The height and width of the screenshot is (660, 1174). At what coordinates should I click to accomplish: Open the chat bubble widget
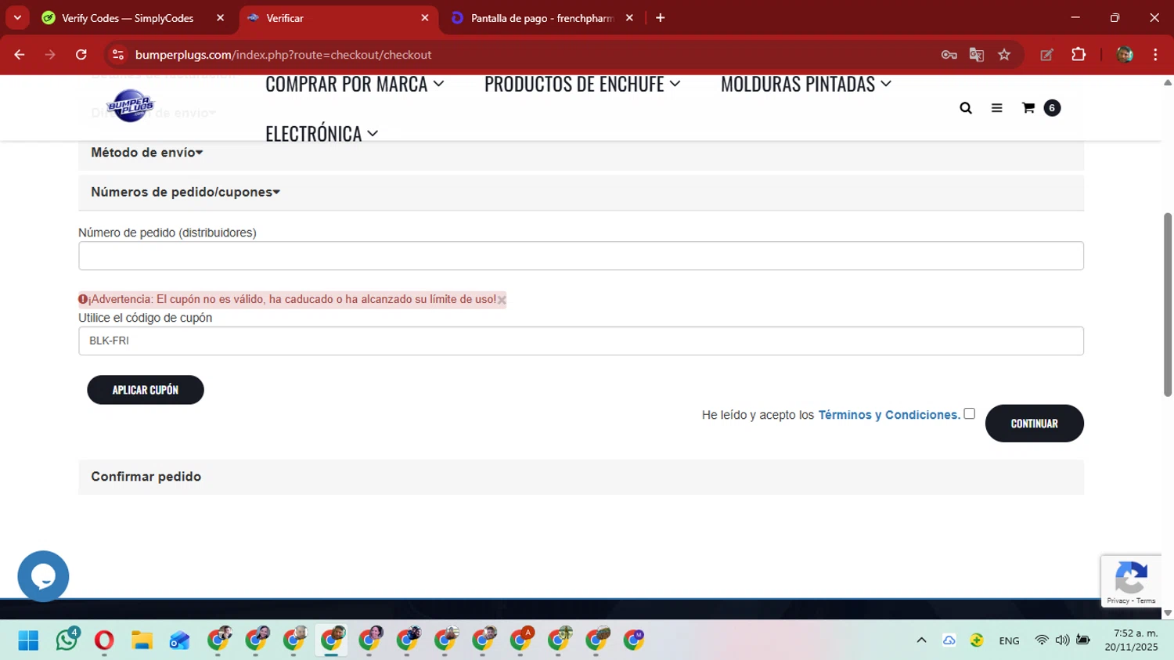pos(43,576)
